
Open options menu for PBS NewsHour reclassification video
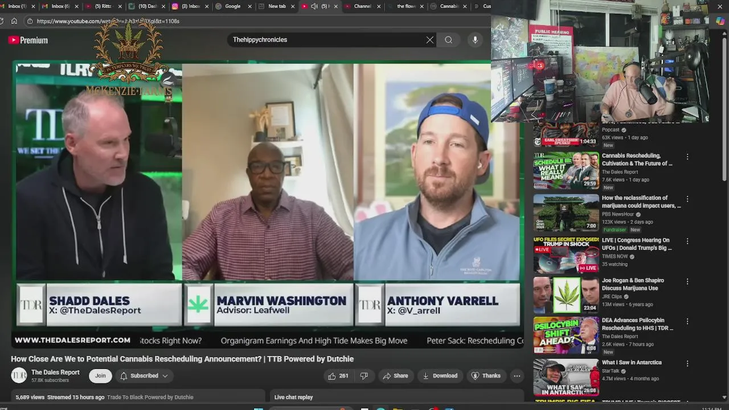687,199
